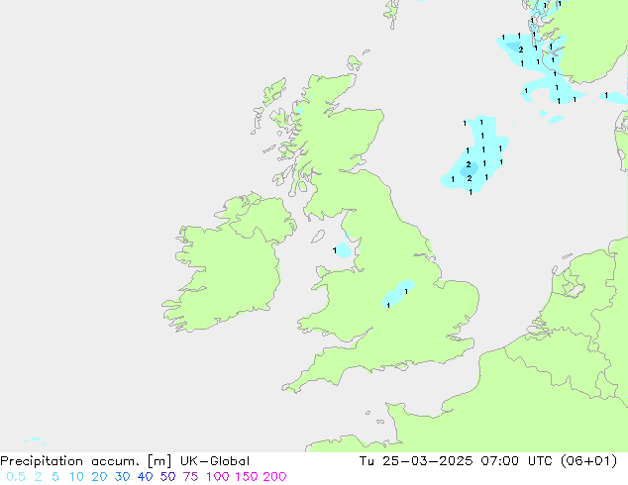Click the 20 legend value
The height and width of the screenshot is (485, 628).
(99, 477)
